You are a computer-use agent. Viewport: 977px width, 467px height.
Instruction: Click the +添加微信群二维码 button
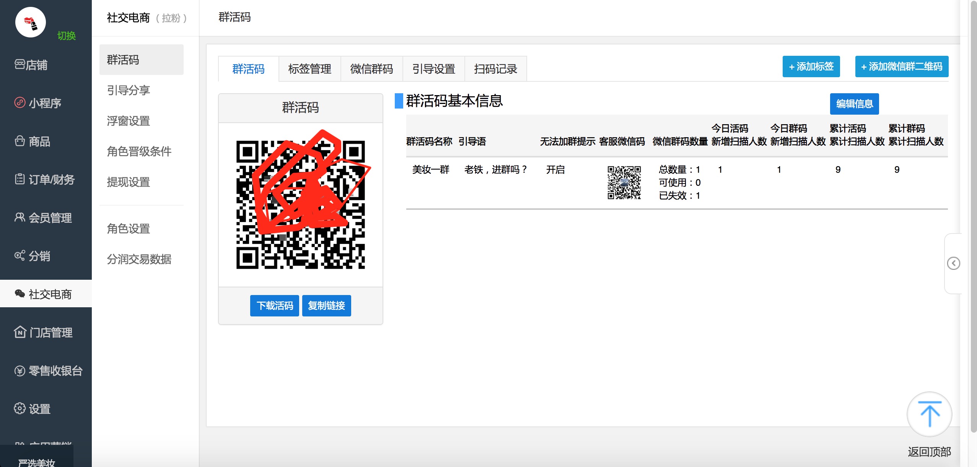point(902,66)
